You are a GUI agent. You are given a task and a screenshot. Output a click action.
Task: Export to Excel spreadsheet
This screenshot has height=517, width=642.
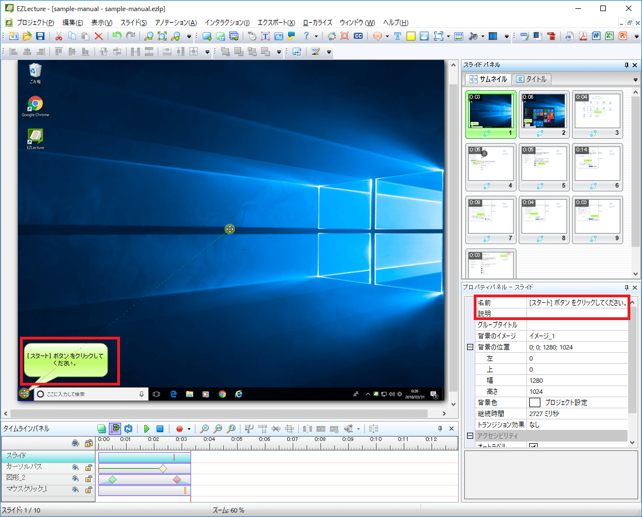pyautogui.click(x=610, y=36)
